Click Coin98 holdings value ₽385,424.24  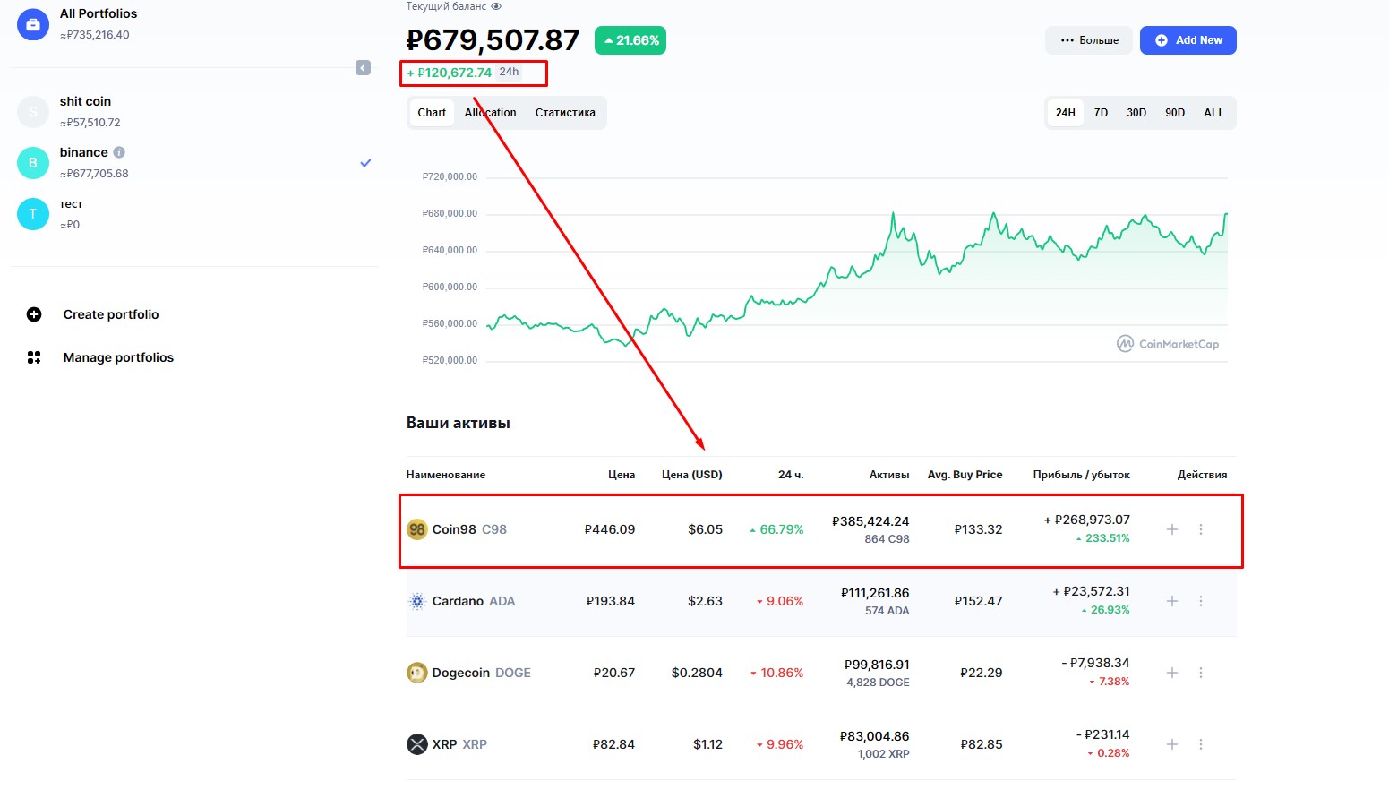tap(870, 521)
